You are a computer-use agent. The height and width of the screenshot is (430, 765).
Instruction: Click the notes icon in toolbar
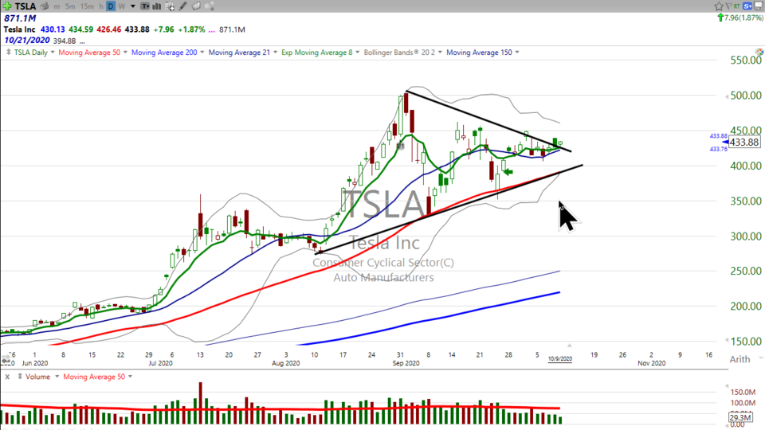click(x=196, y=6)
